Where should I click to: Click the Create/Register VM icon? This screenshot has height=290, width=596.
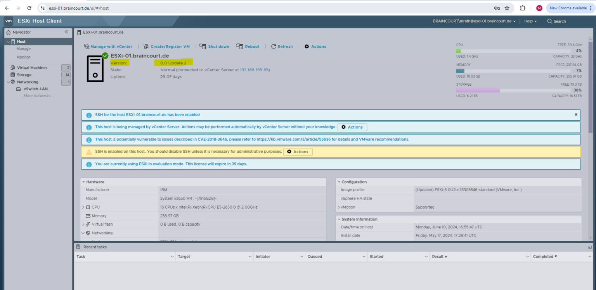[145, 46]
